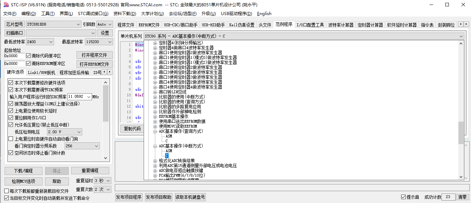This screenshot has width=471, height=203.
Task: Expand the 格式化ADC转换结果 tree node
Action: tap(155, 161)
